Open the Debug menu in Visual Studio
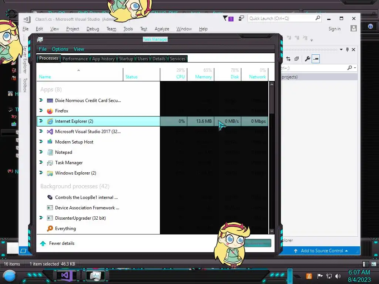379x284 pixels. pyautogui.click(x=93, y=29)
